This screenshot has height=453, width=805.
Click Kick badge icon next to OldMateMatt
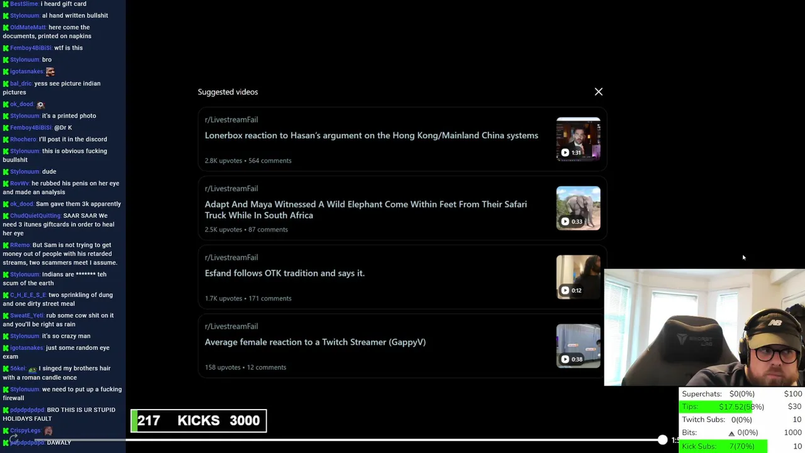coord(6,27)
